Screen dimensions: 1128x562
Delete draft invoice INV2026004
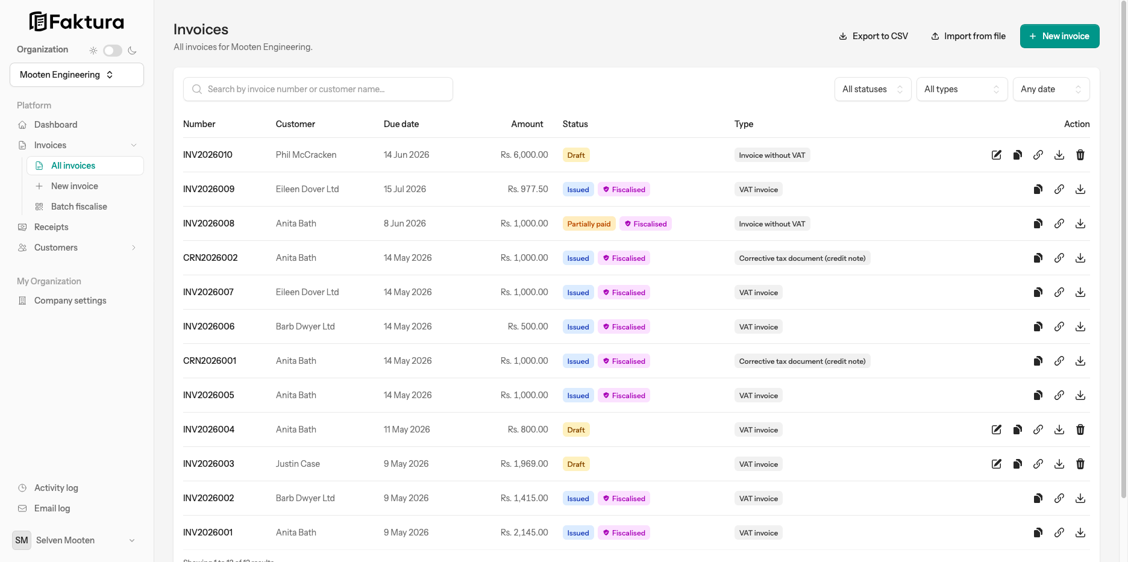point(1080,429)
